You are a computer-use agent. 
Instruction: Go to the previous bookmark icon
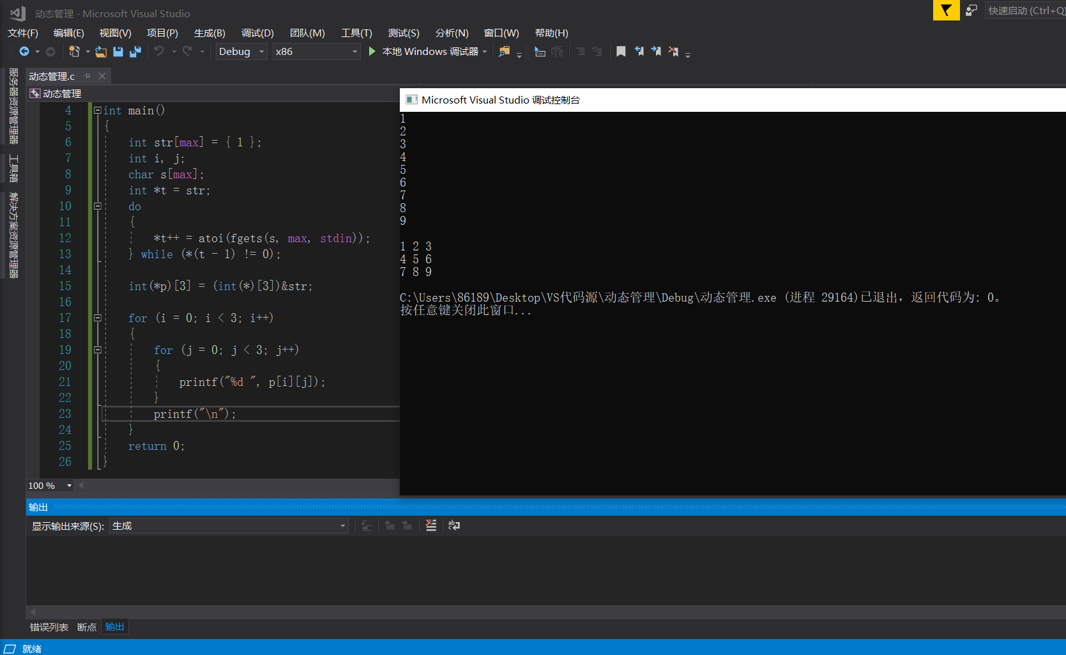[639, 52]
